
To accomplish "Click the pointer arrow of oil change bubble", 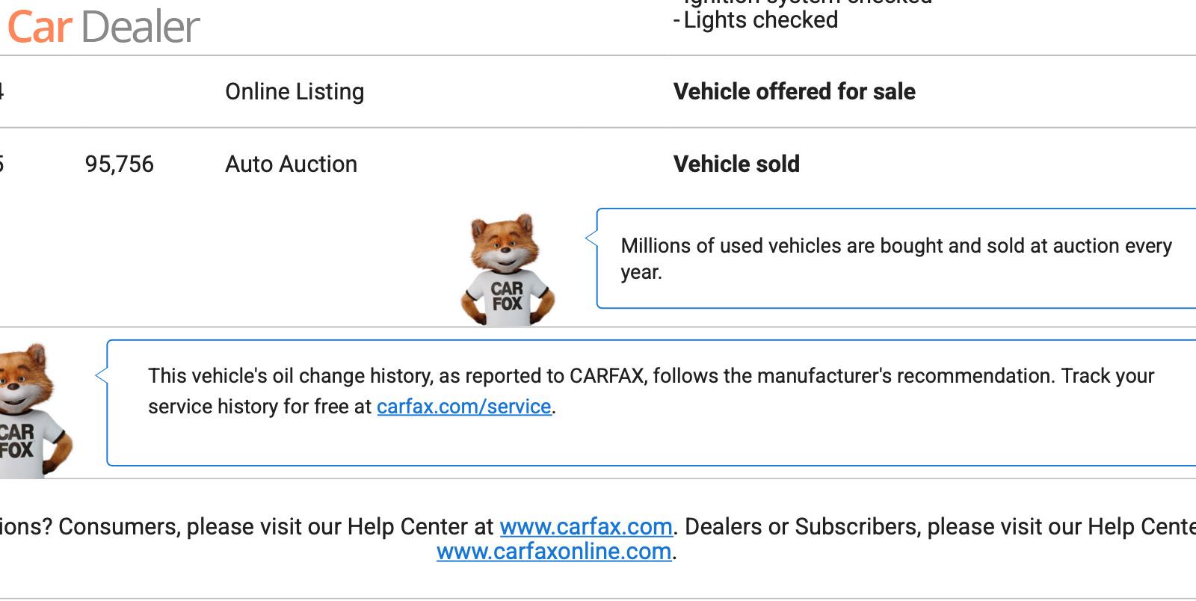I will (x=101, y=375).
